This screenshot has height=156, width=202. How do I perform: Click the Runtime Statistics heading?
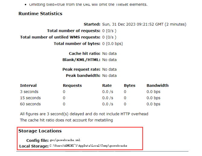point(40,14)
